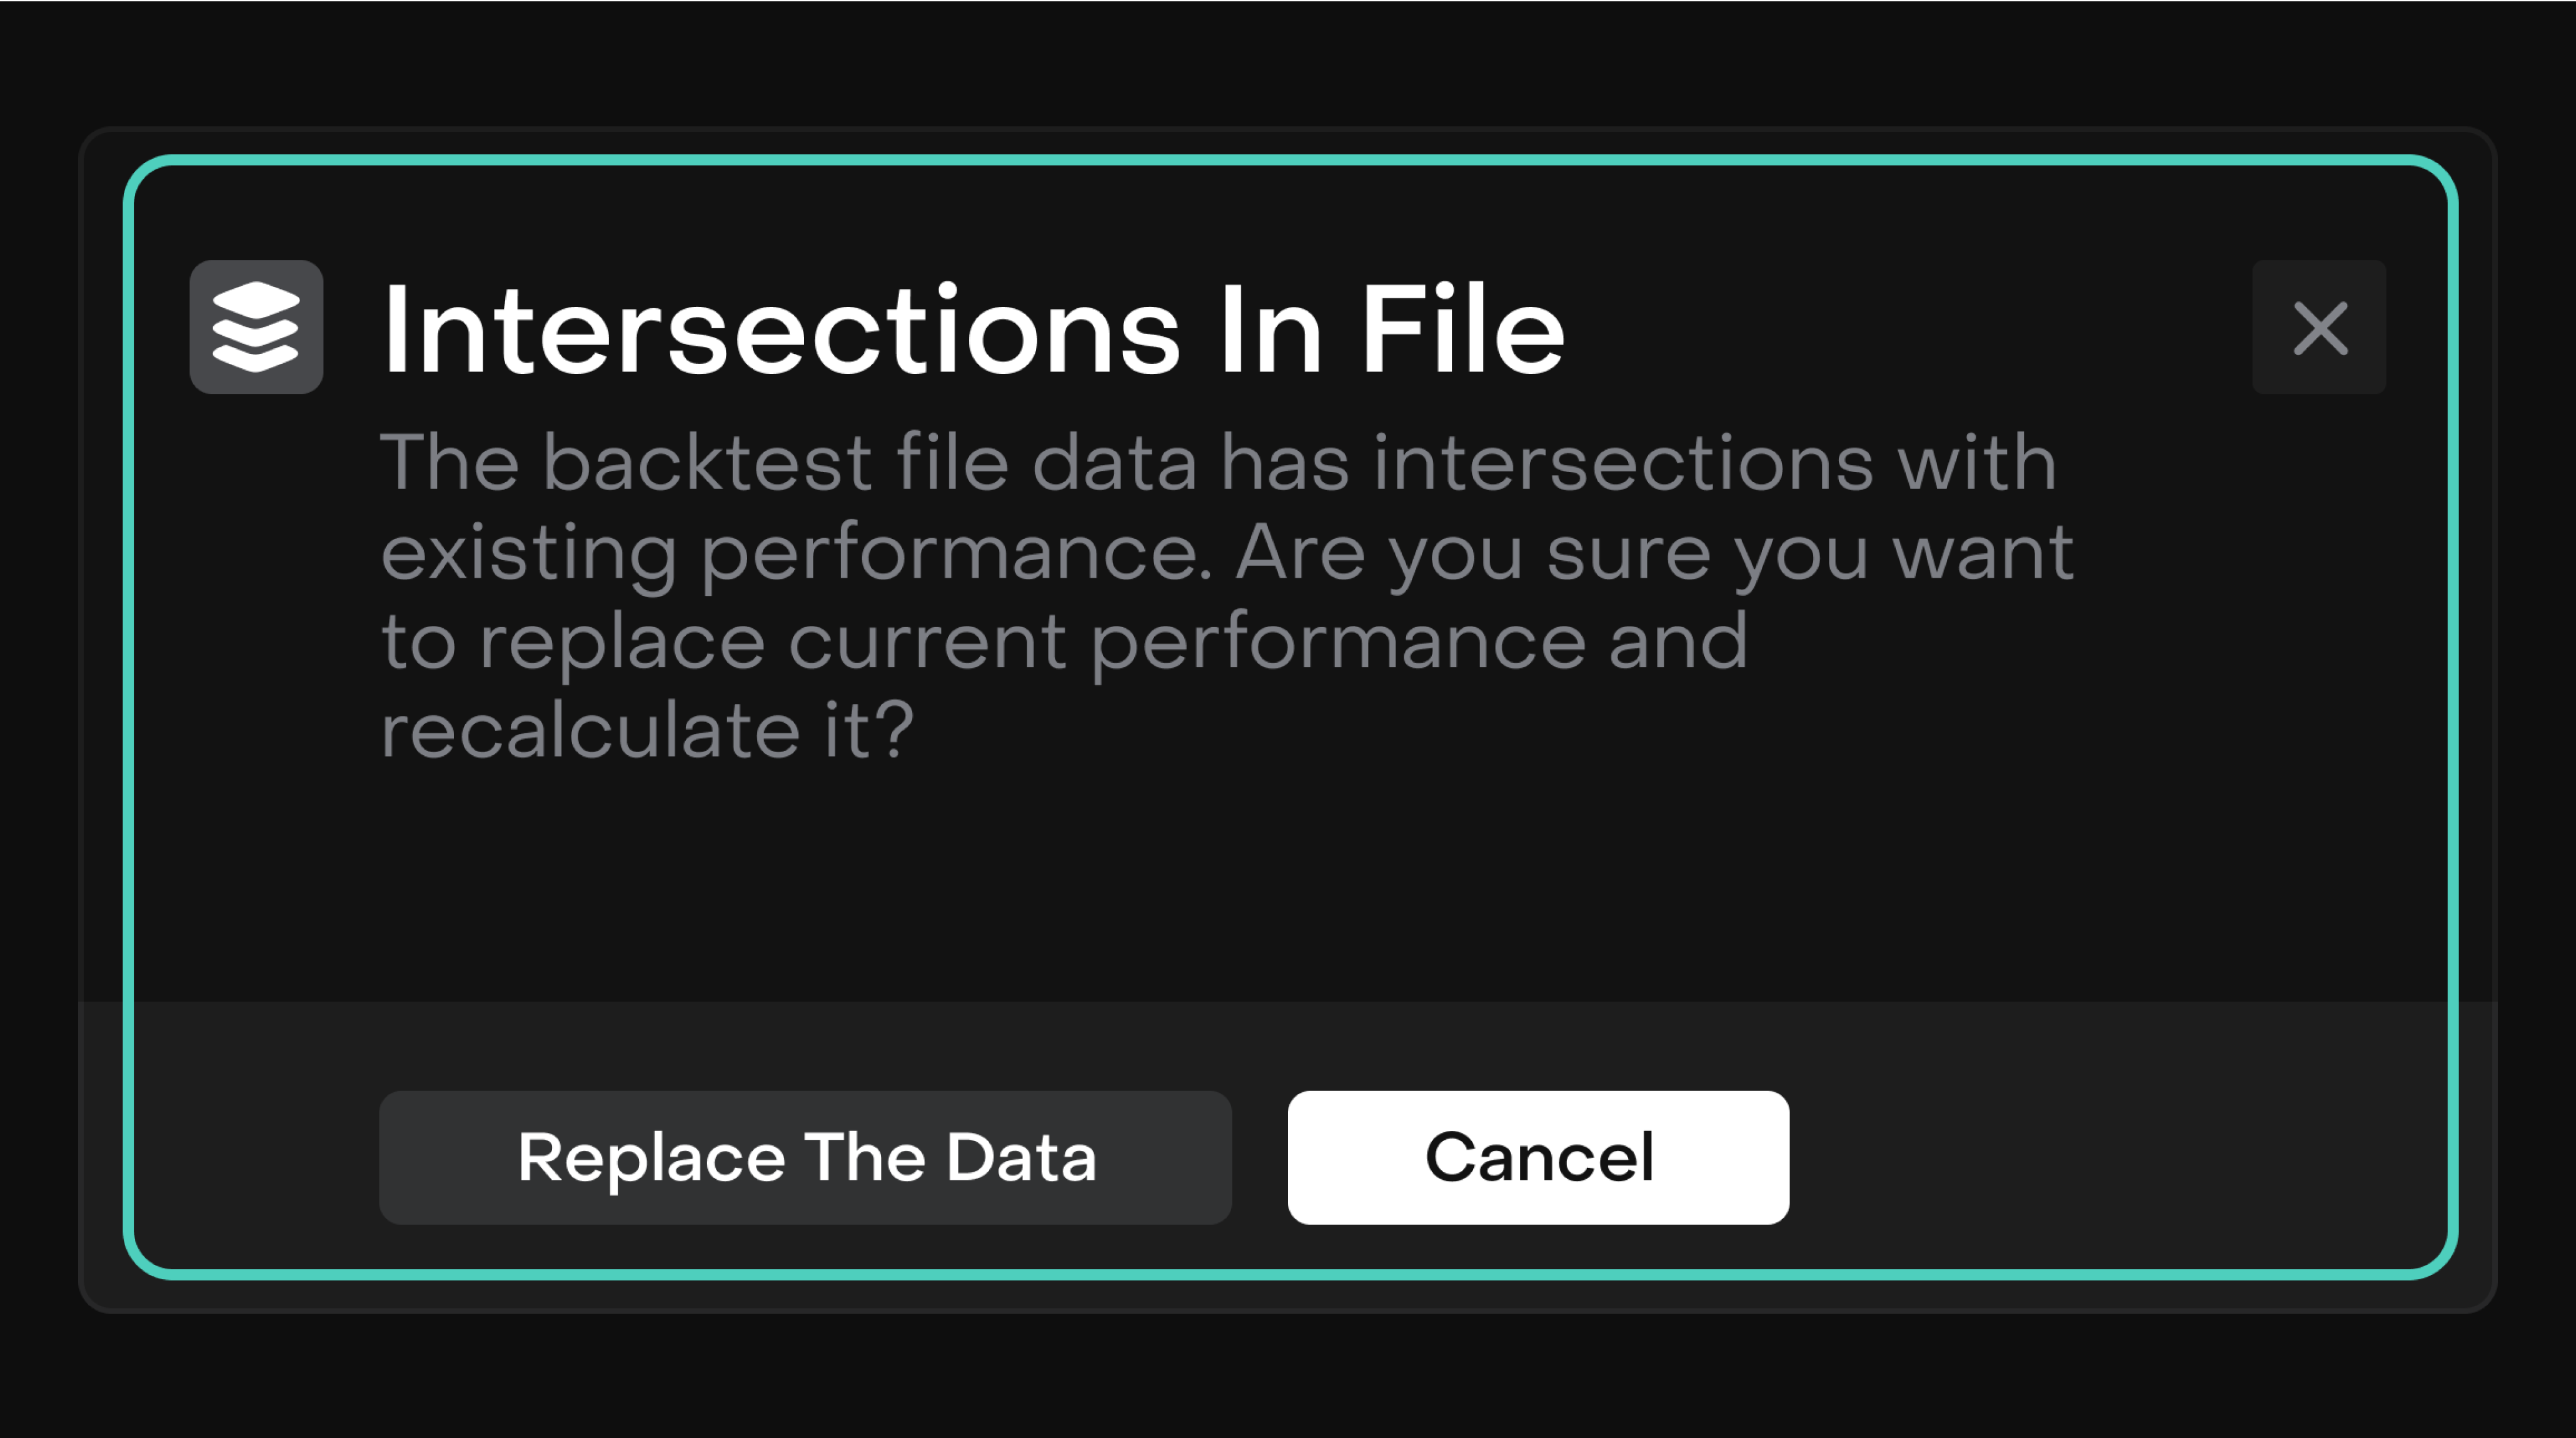Click the stacked layers icon
Viewport: 2576px width, 1438px height.
pyautogui.click(x=256, y=327)
